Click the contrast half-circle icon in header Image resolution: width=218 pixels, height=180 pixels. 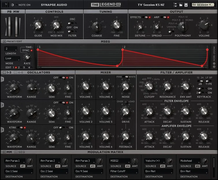12,5
